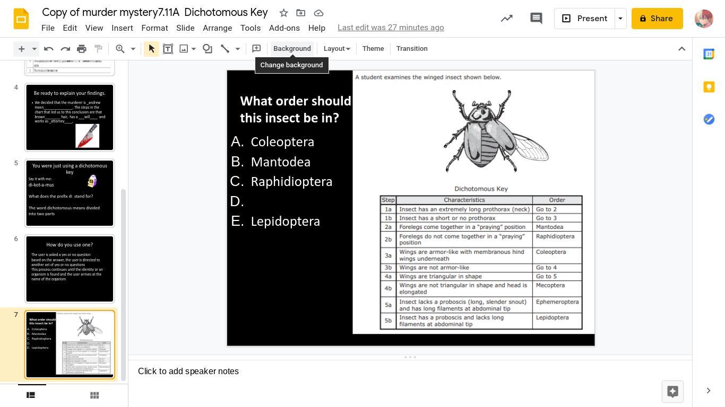
Task: Open the activity dashboard trend icon
Action: coord(507,19)
